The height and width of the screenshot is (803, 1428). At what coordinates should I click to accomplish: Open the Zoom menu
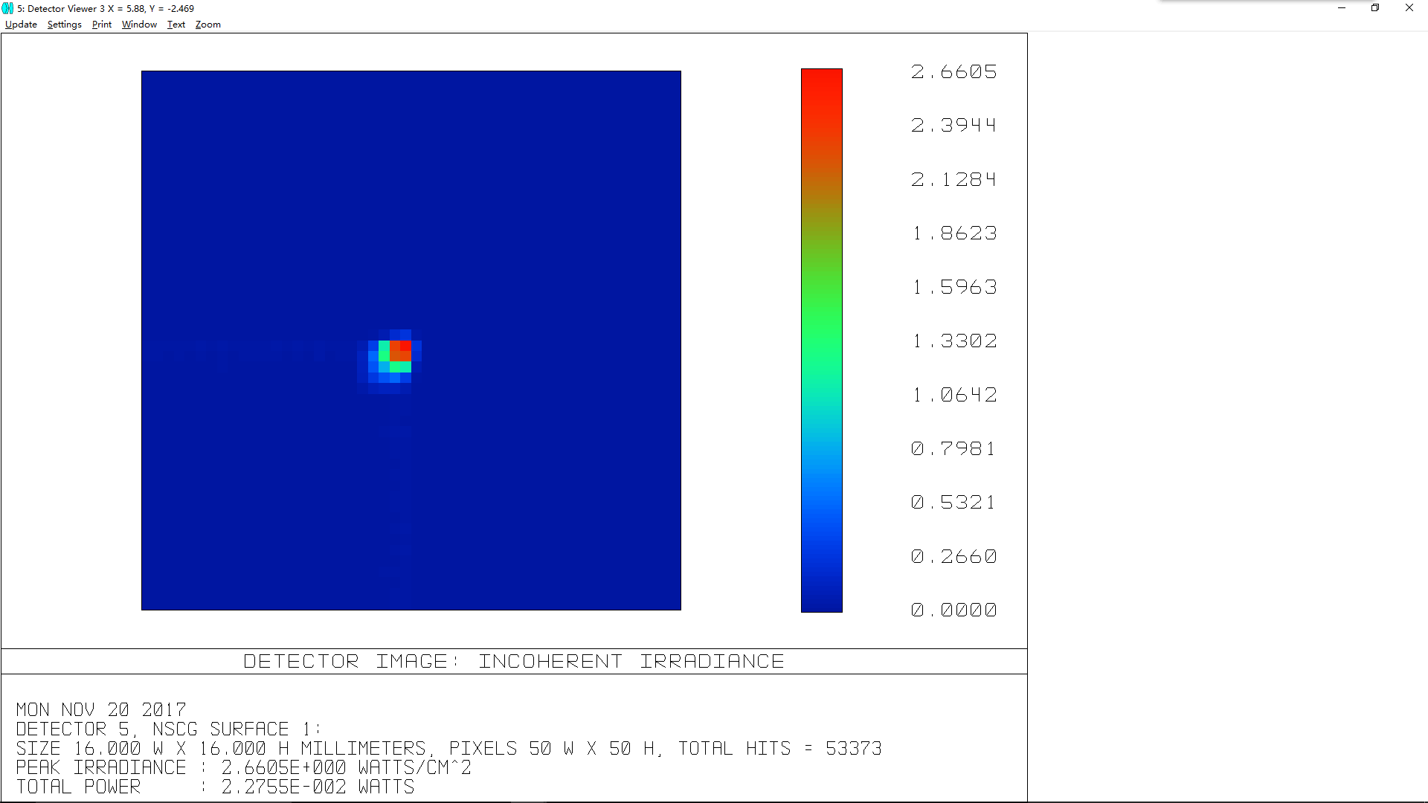coord(208,25)
